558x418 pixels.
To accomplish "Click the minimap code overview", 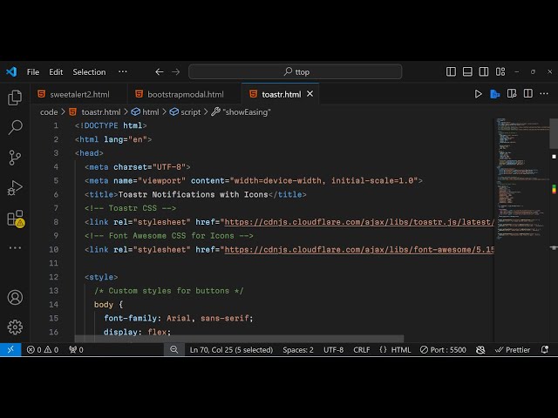I will click(521, 174).
